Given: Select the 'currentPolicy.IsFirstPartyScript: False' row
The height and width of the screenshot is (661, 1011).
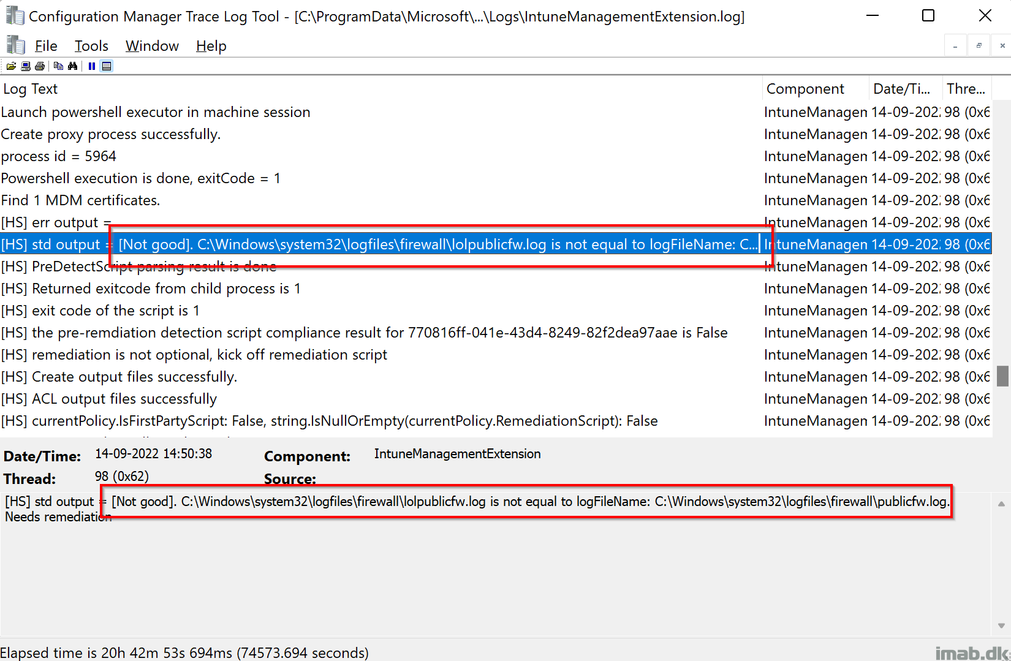Looking at the screenshot, I should tap(496, 421).
